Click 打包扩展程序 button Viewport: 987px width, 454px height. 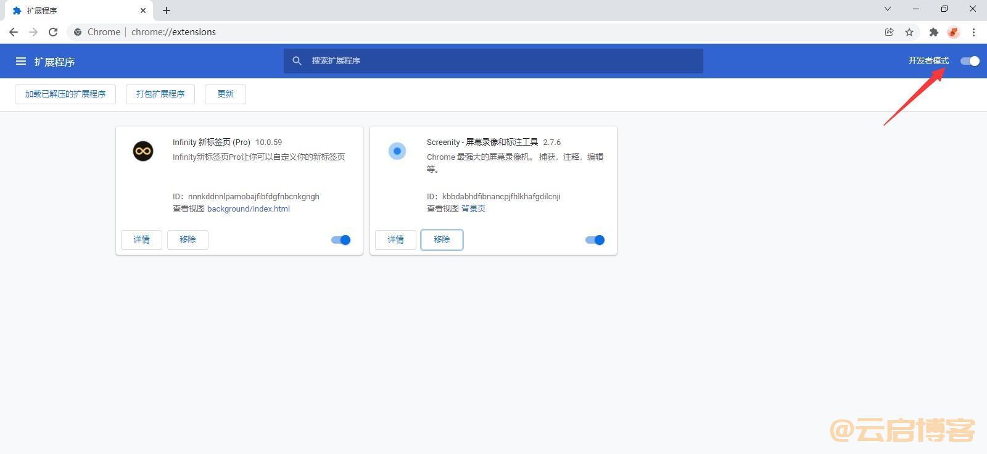(x=160, y=94)
